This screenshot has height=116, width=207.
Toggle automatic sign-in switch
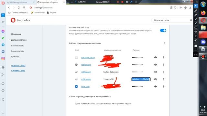[163, 31]
